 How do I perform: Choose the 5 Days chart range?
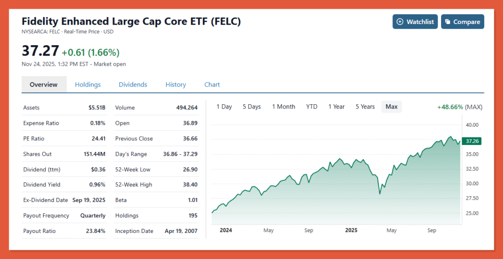tap(251, 107)
